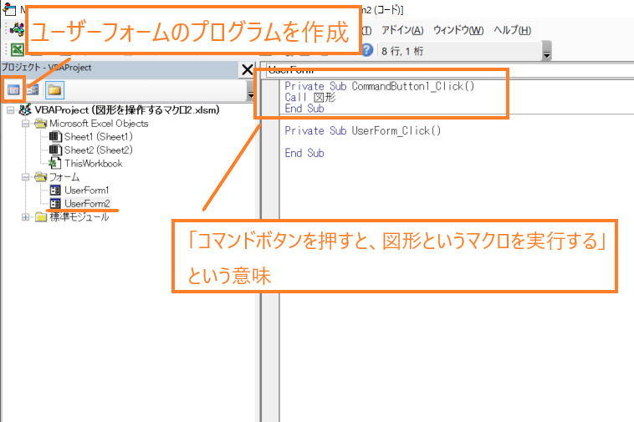Image resolution: width=634 pixels, height=422 pixels.
Task: Click the blue help question mark icon
Action: [x=366, y=50]
